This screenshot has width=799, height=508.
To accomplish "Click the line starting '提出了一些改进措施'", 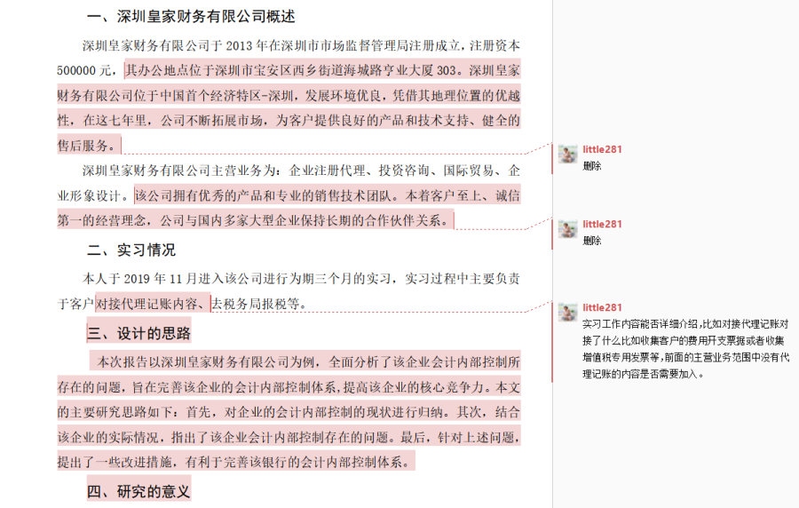I will (x=235, y=462).
